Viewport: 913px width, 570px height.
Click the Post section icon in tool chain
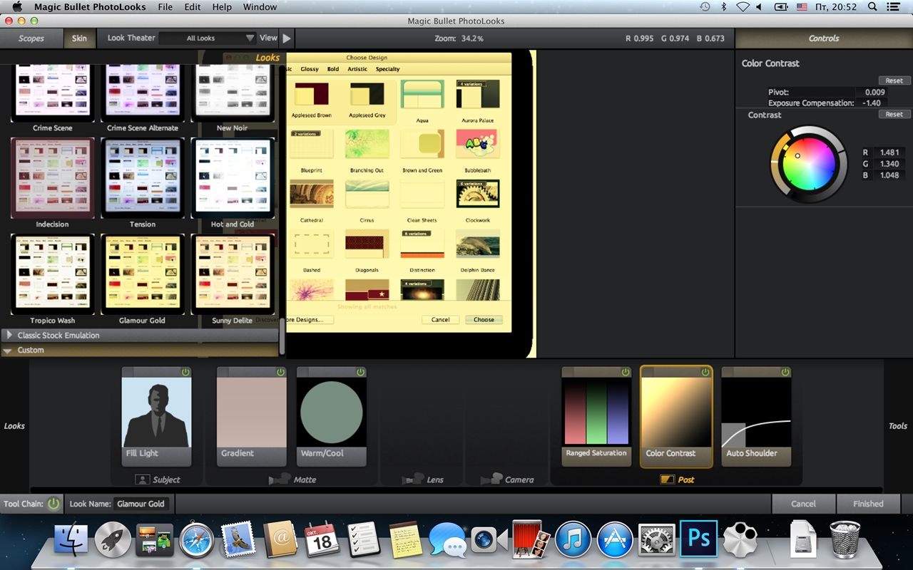pos(667,480)
